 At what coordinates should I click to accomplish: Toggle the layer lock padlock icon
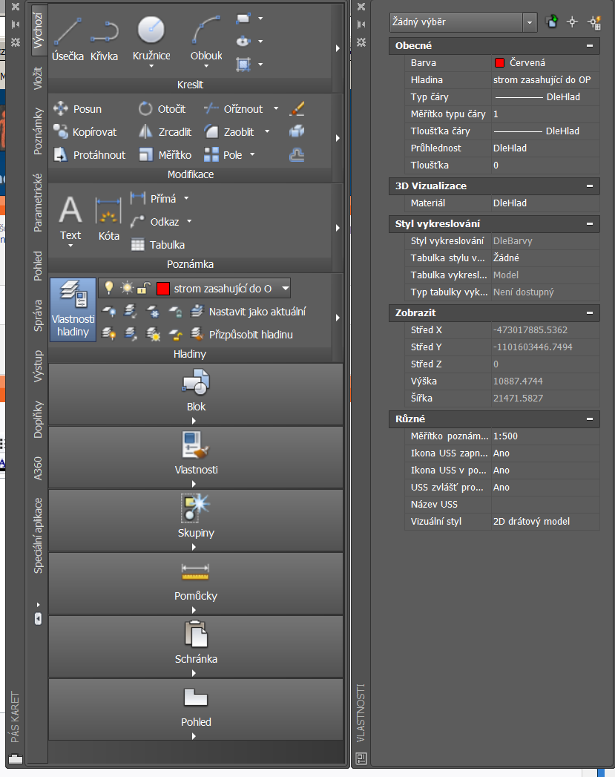(x=142, y=288)
